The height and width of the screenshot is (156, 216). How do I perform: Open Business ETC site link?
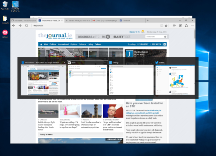[89, 37]
